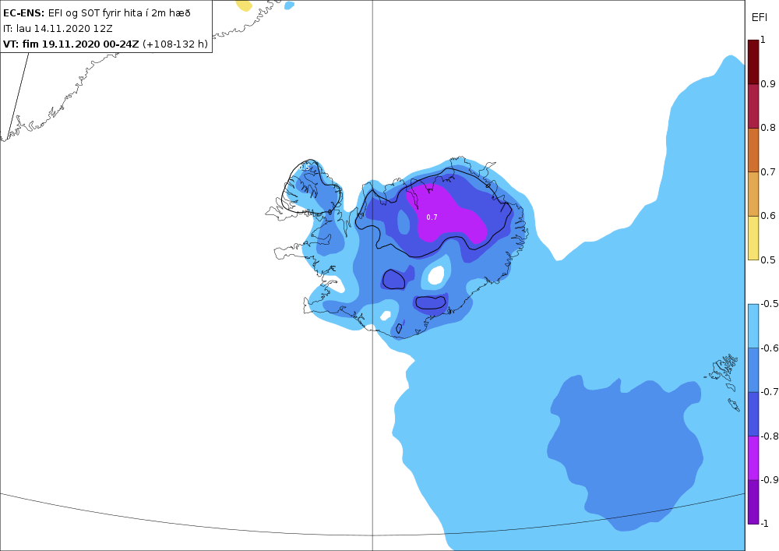This screenshot has width=779, height=551.
Task: Click the 'VT: fim 19.11.2020 00-24Z' line
Action: [105, 44]
